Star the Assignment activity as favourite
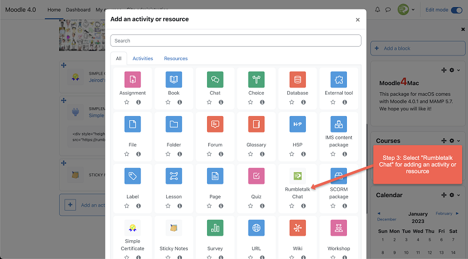 pyautogui.click(x=126, y=102)
